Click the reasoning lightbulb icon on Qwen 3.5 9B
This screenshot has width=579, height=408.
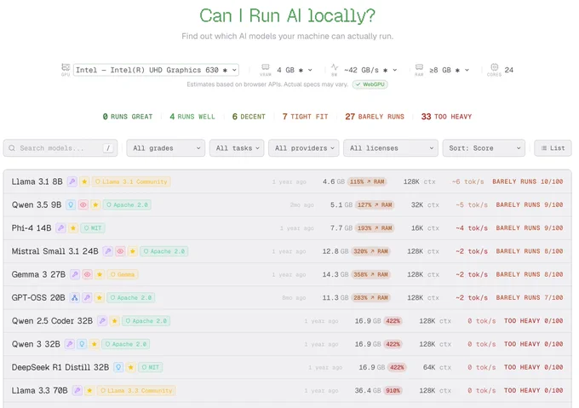pyautogui.click(x=71, y=205)
